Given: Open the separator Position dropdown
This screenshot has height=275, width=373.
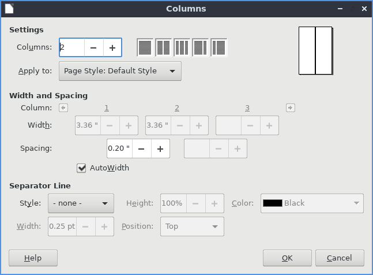Looking at the screenshot, I should (191, 226).
